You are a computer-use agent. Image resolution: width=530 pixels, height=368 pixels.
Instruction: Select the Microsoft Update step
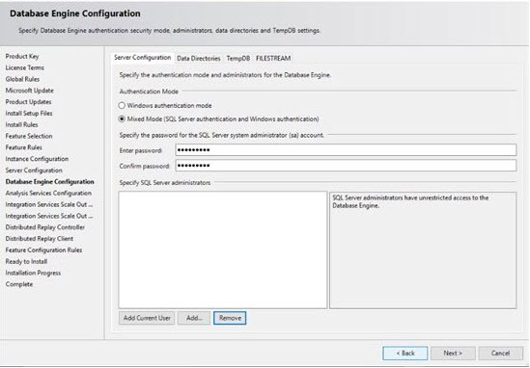coord(29,91)
